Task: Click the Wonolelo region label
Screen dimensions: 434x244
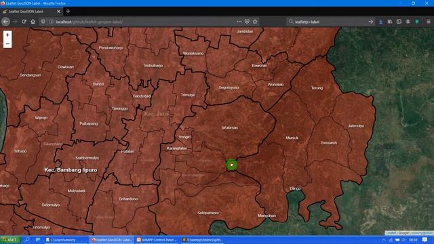Action: pyautogui.click(x=275, y=85)
